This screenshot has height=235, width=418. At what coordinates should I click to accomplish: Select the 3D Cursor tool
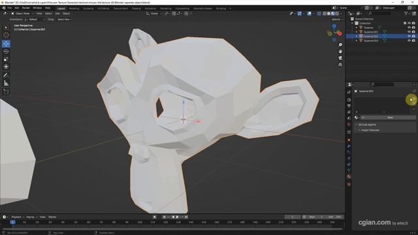6,35
